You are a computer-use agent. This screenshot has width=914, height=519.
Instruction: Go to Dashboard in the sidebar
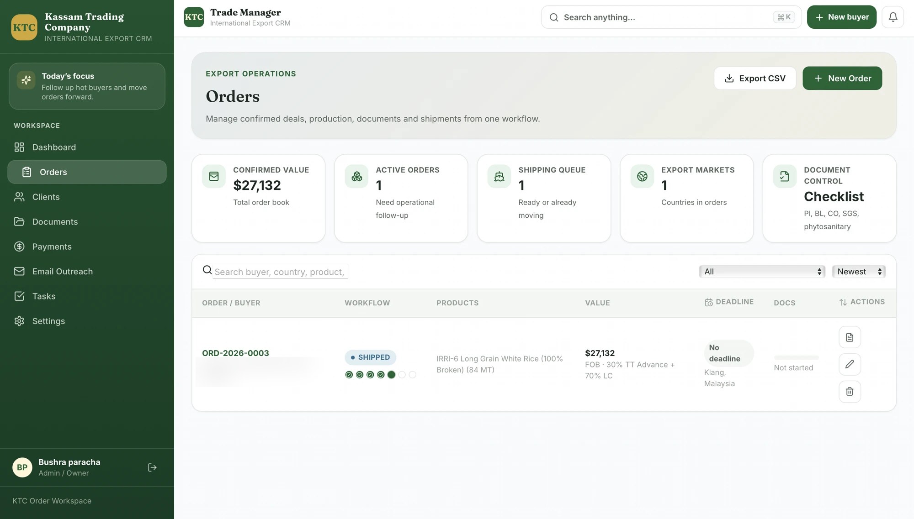tap(87, 147)
